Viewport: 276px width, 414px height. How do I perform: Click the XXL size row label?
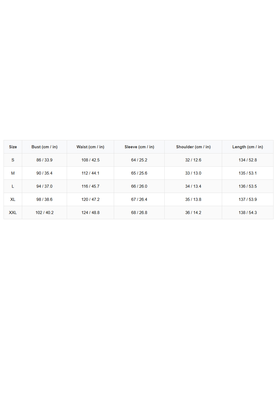[13, 213]
